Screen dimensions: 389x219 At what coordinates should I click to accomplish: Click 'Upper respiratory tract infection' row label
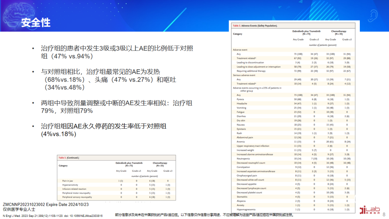click(x=253, y=146)
